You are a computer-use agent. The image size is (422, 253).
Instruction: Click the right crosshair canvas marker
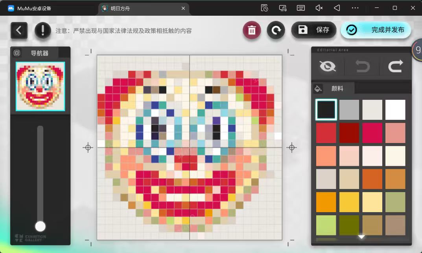[x=291, y=148]
